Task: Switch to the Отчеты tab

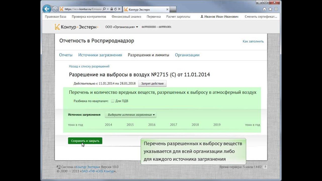Action: pos(66,55)
